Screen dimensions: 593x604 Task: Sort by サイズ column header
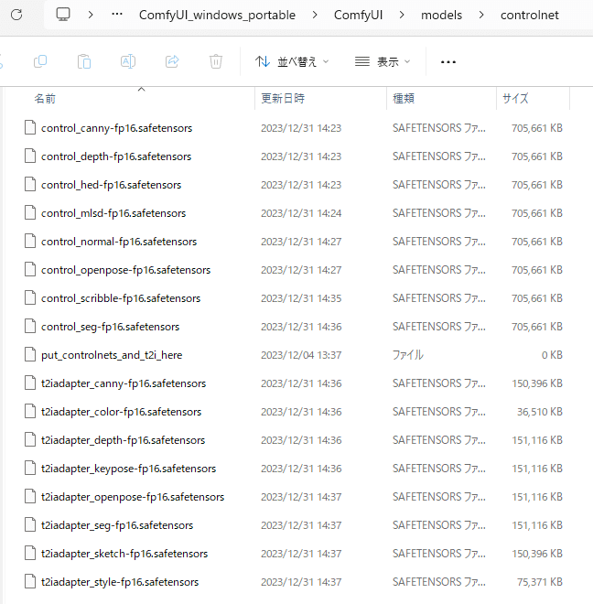[515, 99]
